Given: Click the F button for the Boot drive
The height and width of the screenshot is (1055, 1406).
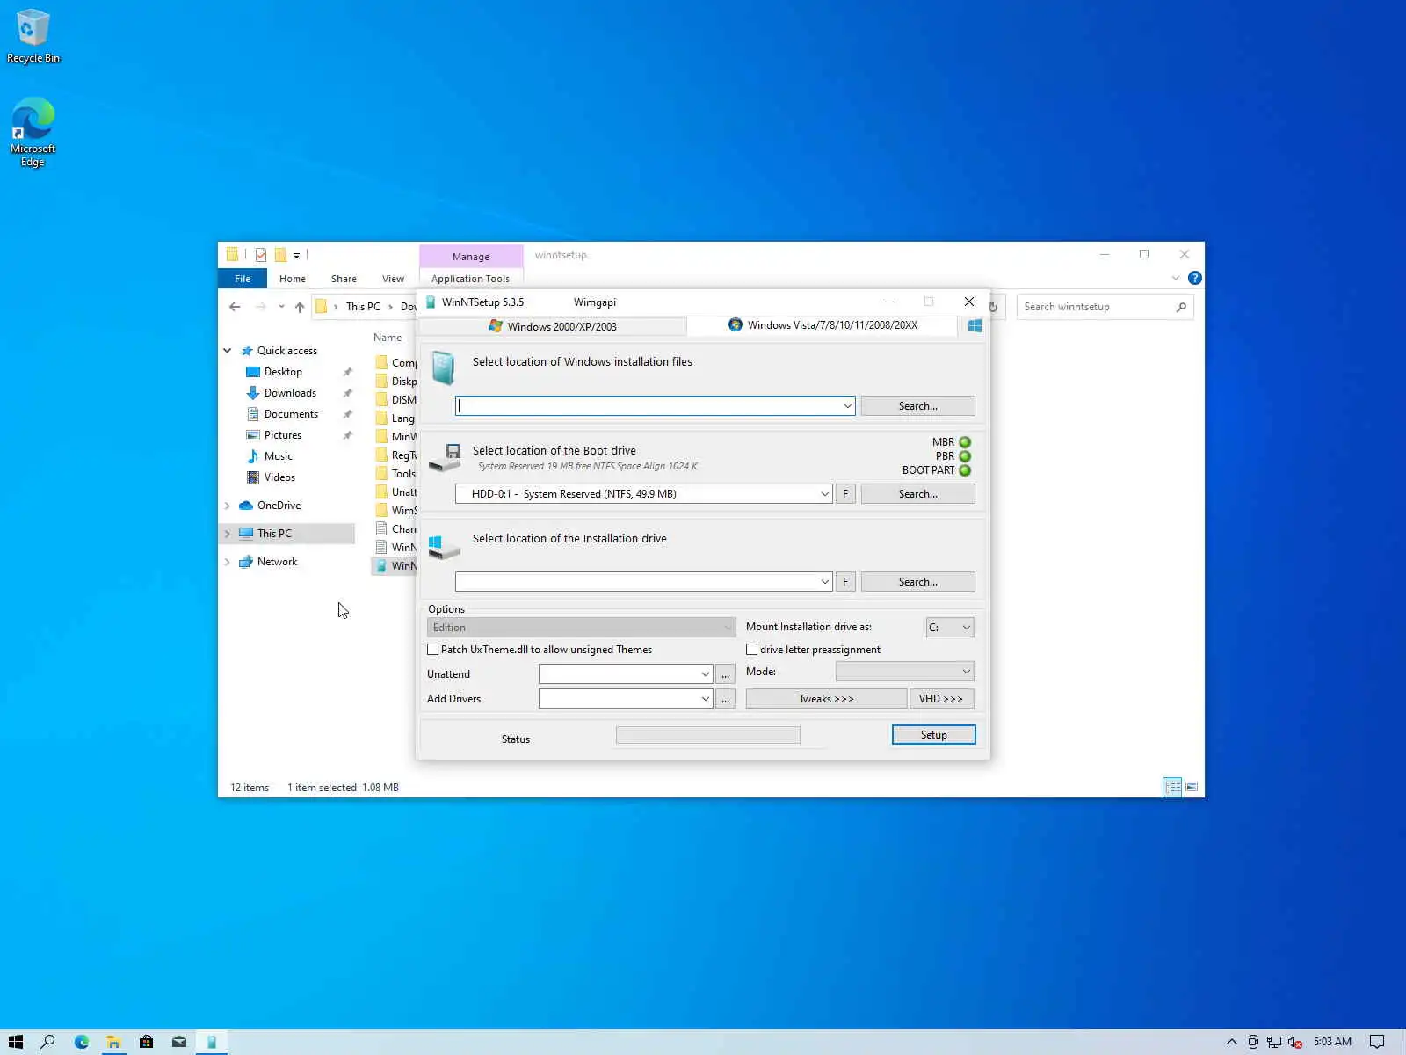Looking at the screenshot, I should tap(845, 494).
